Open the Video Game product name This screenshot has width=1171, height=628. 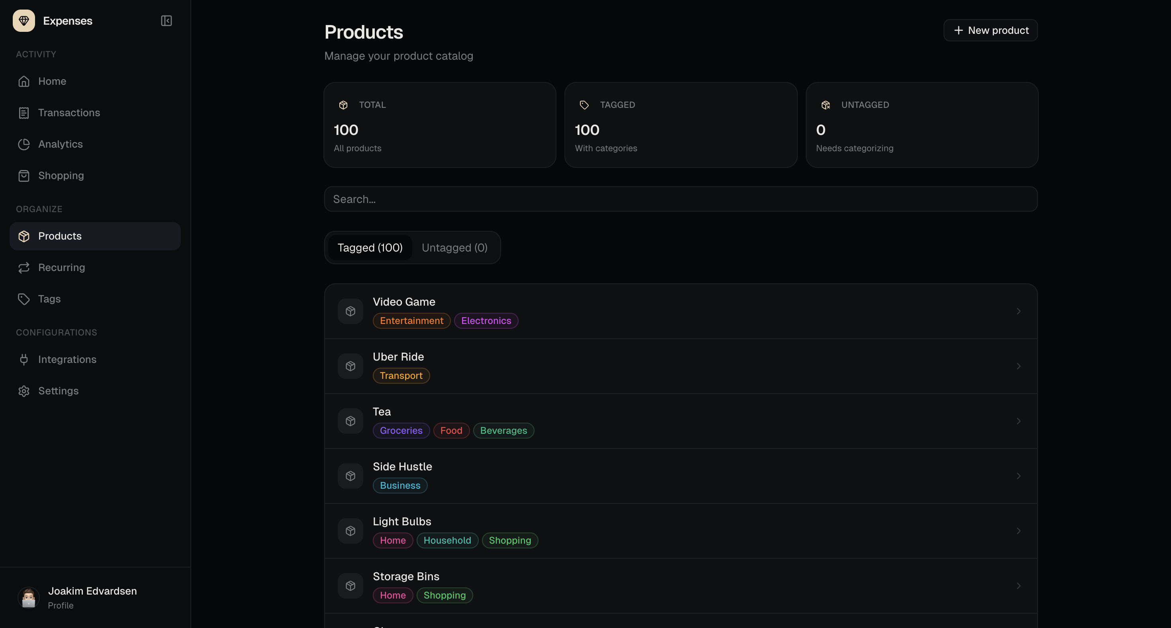(403, 302)
